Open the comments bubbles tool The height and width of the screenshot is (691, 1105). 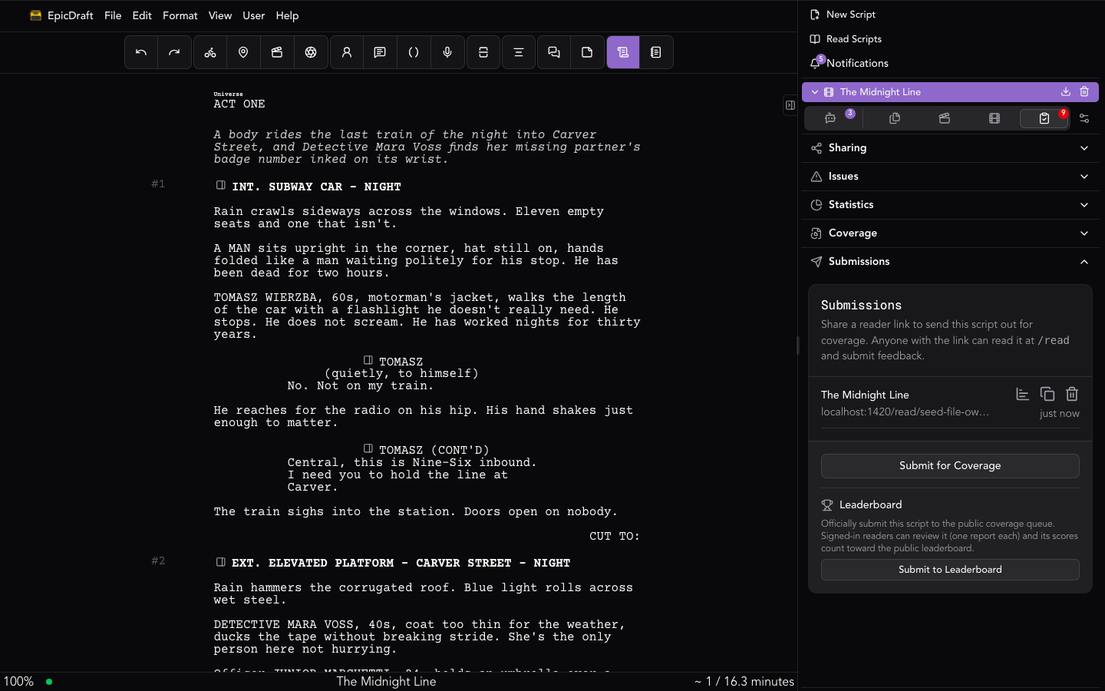click(554, 52)
